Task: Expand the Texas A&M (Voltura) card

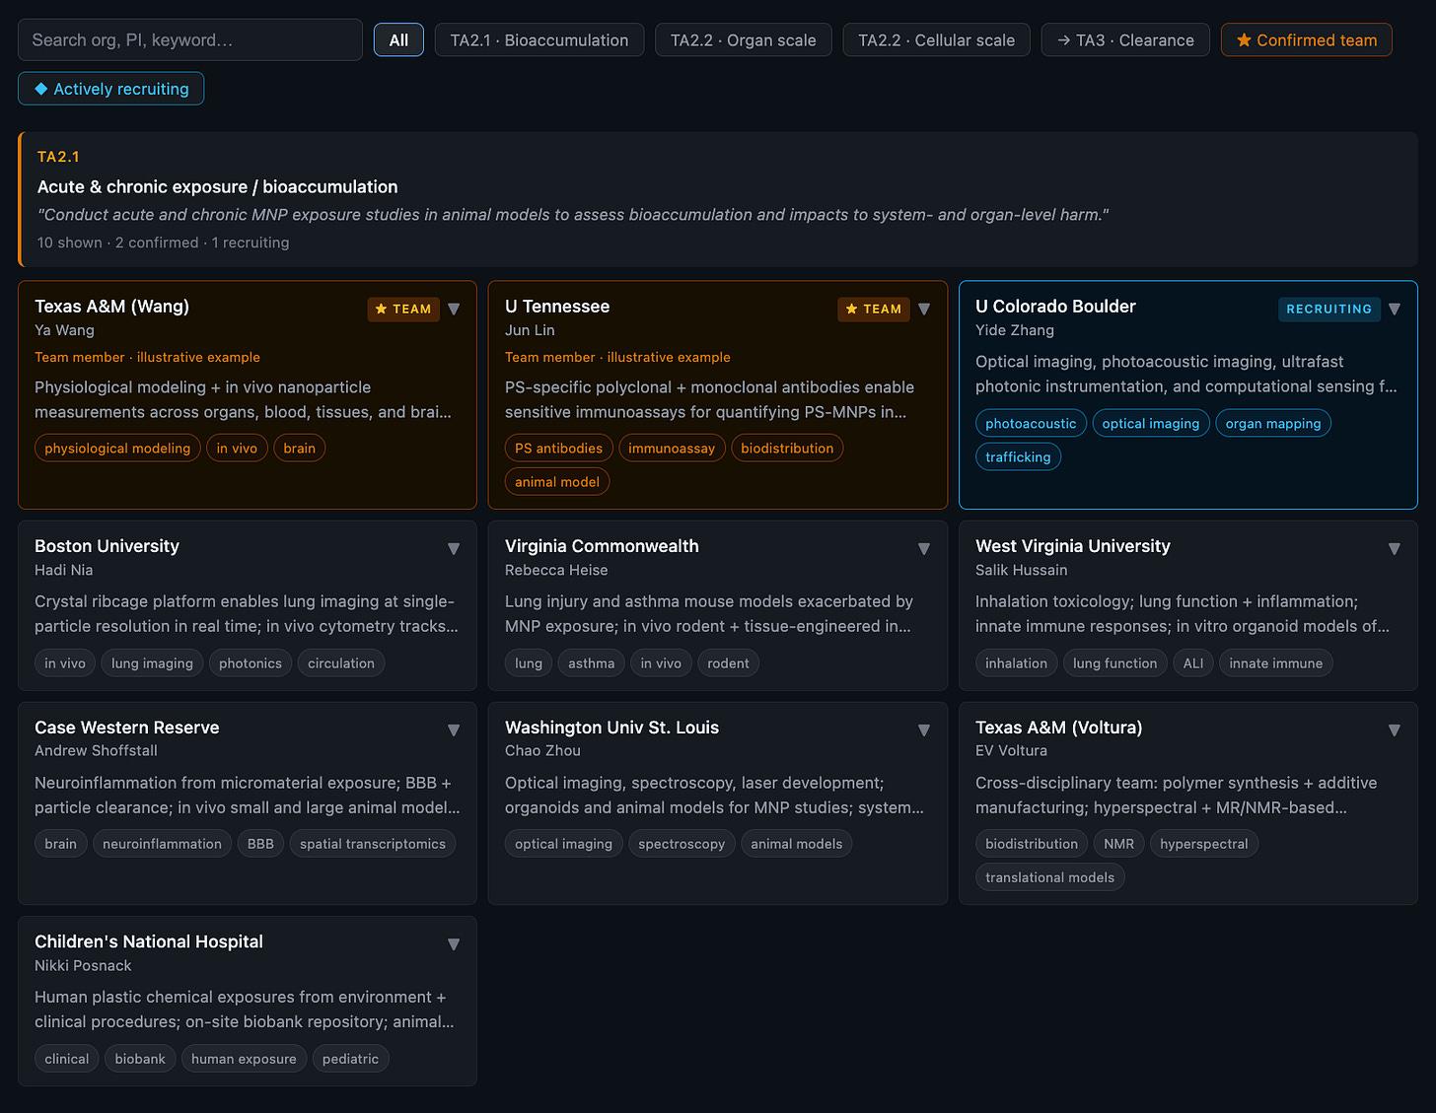Action: pyautogui.click(x=1395, y=730)
